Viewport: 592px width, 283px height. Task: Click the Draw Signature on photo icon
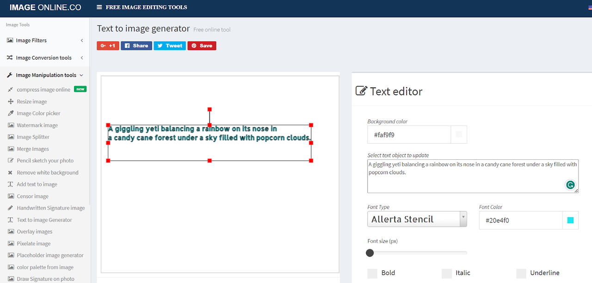(x=11, y=279)
